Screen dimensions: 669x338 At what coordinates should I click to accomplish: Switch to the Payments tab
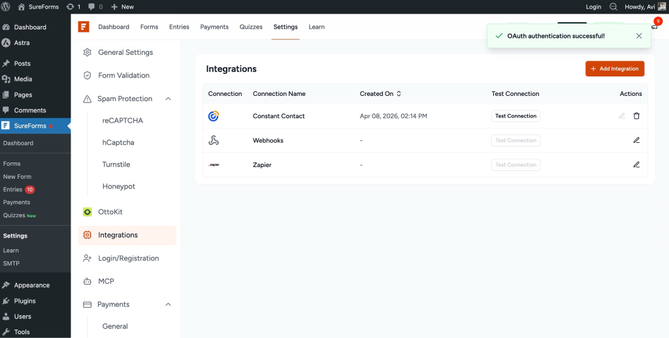tap(214, 27)
